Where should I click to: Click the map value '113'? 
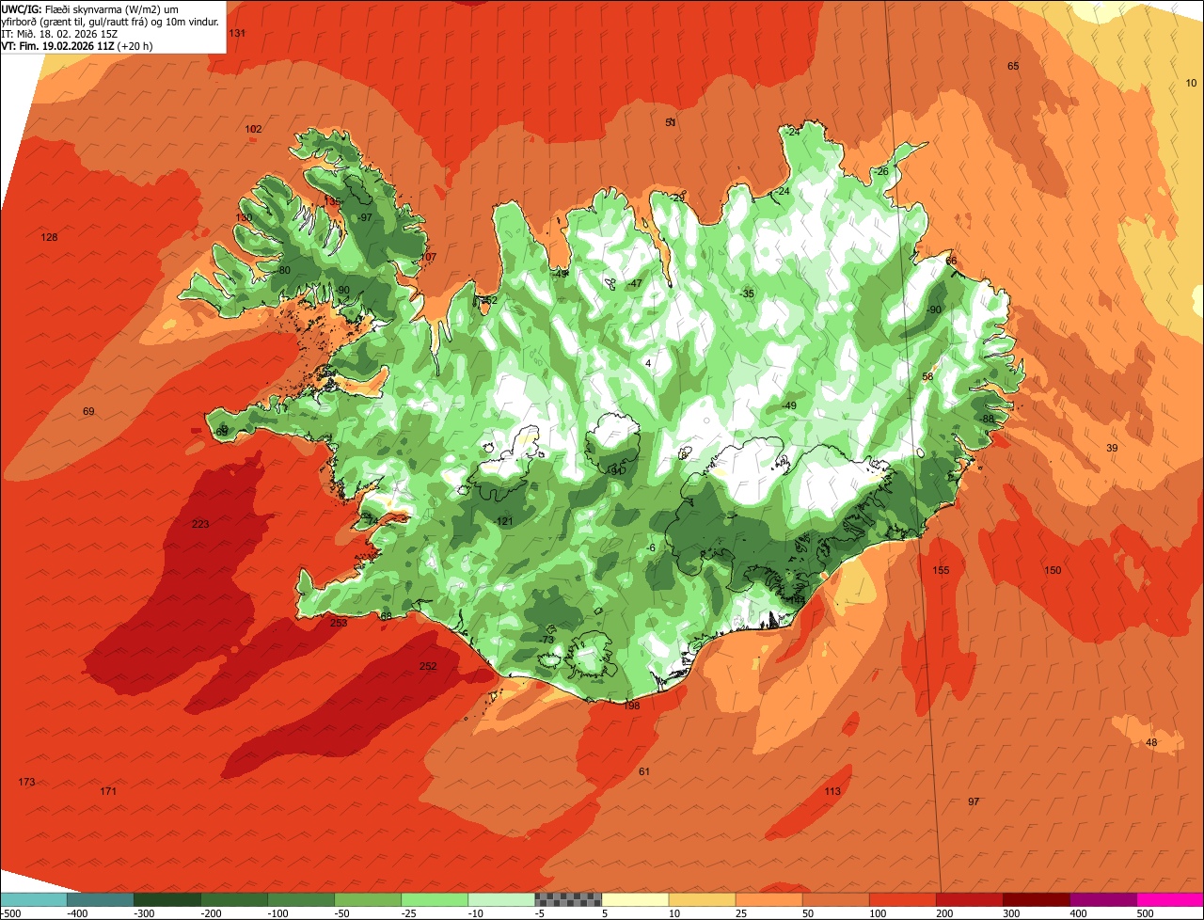pyautogui.click(x=832, y=791)
